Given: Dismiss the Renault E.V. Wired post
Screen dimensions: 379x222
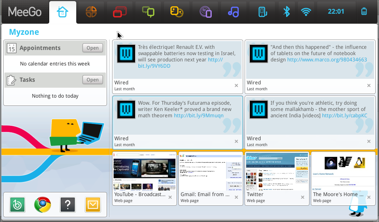Looking at the screenshot, I should pyautogui.click(x=236, y=85).
